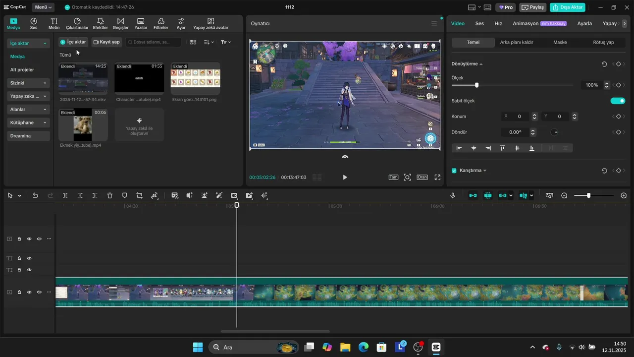The width and height of the screenshot is (634, 357).
Task: Open the selection tool mode dropdown
Action: click(20, 196)
